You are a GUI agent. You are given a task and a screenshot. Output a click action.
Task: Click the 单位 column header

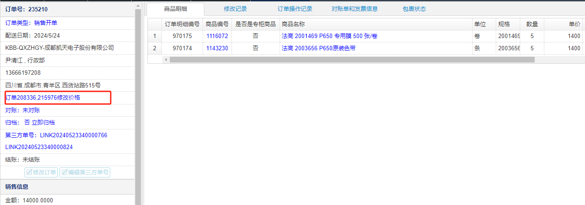[x=483, y=24]
